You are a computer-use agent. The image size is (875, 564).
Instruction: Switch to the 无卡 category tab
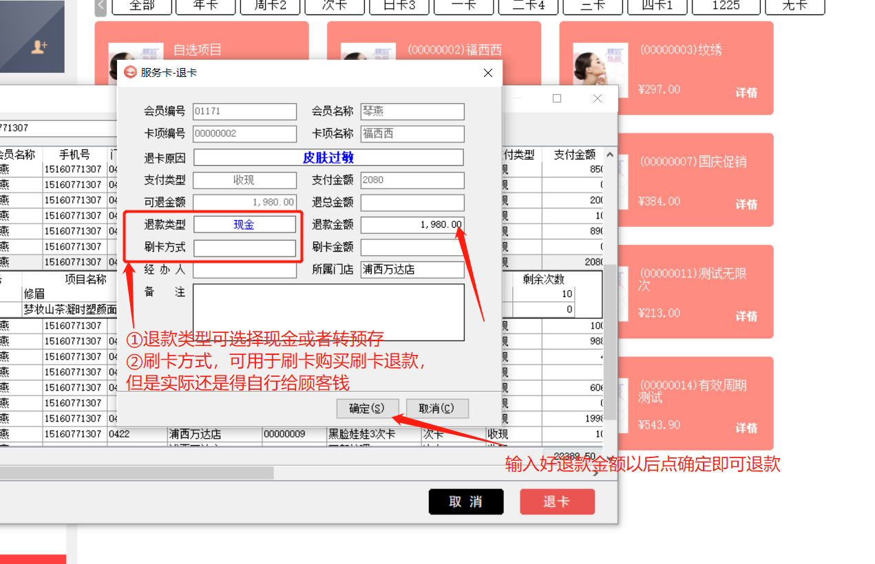coord(794,6)
